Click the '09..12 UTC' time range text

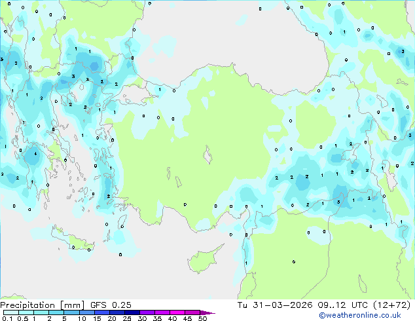[342, 305]
